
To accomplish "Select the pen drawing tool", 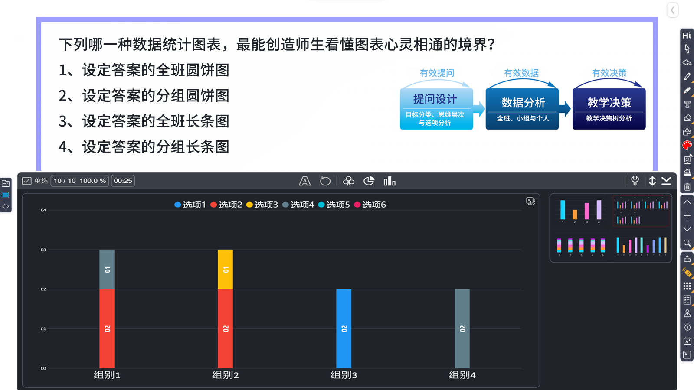I will tap(687, 77).
